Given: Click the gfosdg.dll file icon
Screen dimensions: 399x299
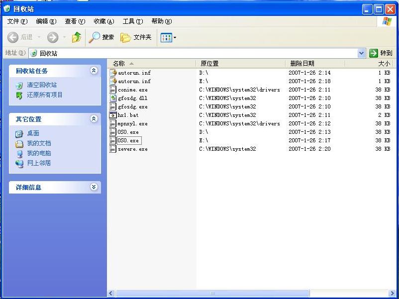Looking at the screenshot, I should [x=113, y=98].
